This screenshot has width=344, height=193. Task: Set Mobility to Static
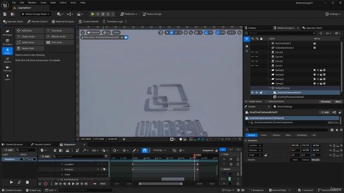[295, 160]
